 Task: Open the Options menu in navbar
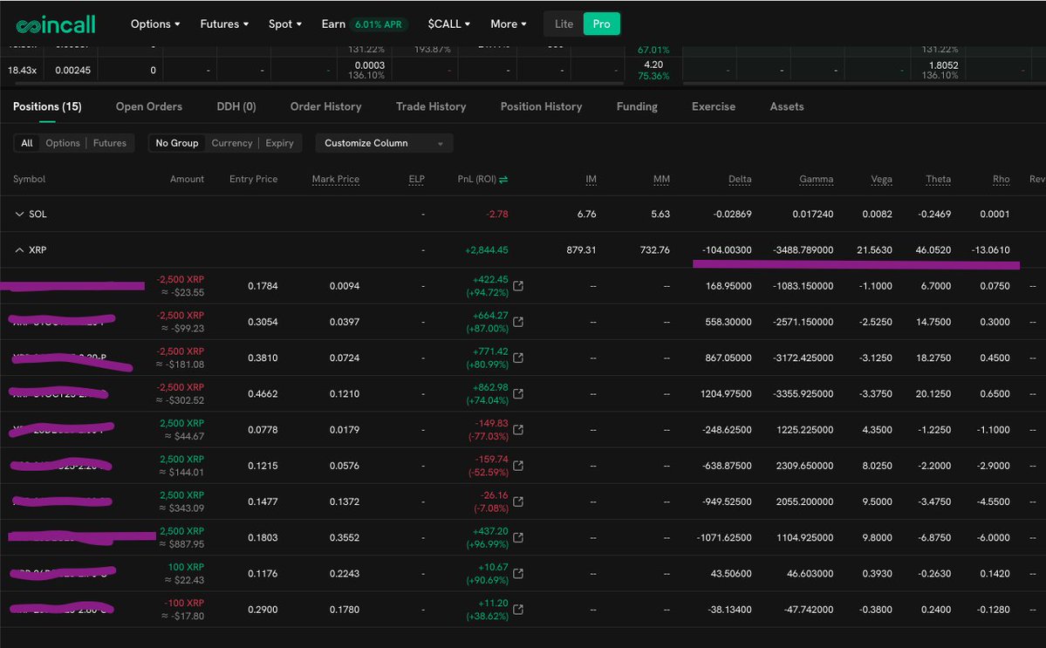(x=155, y=24)
